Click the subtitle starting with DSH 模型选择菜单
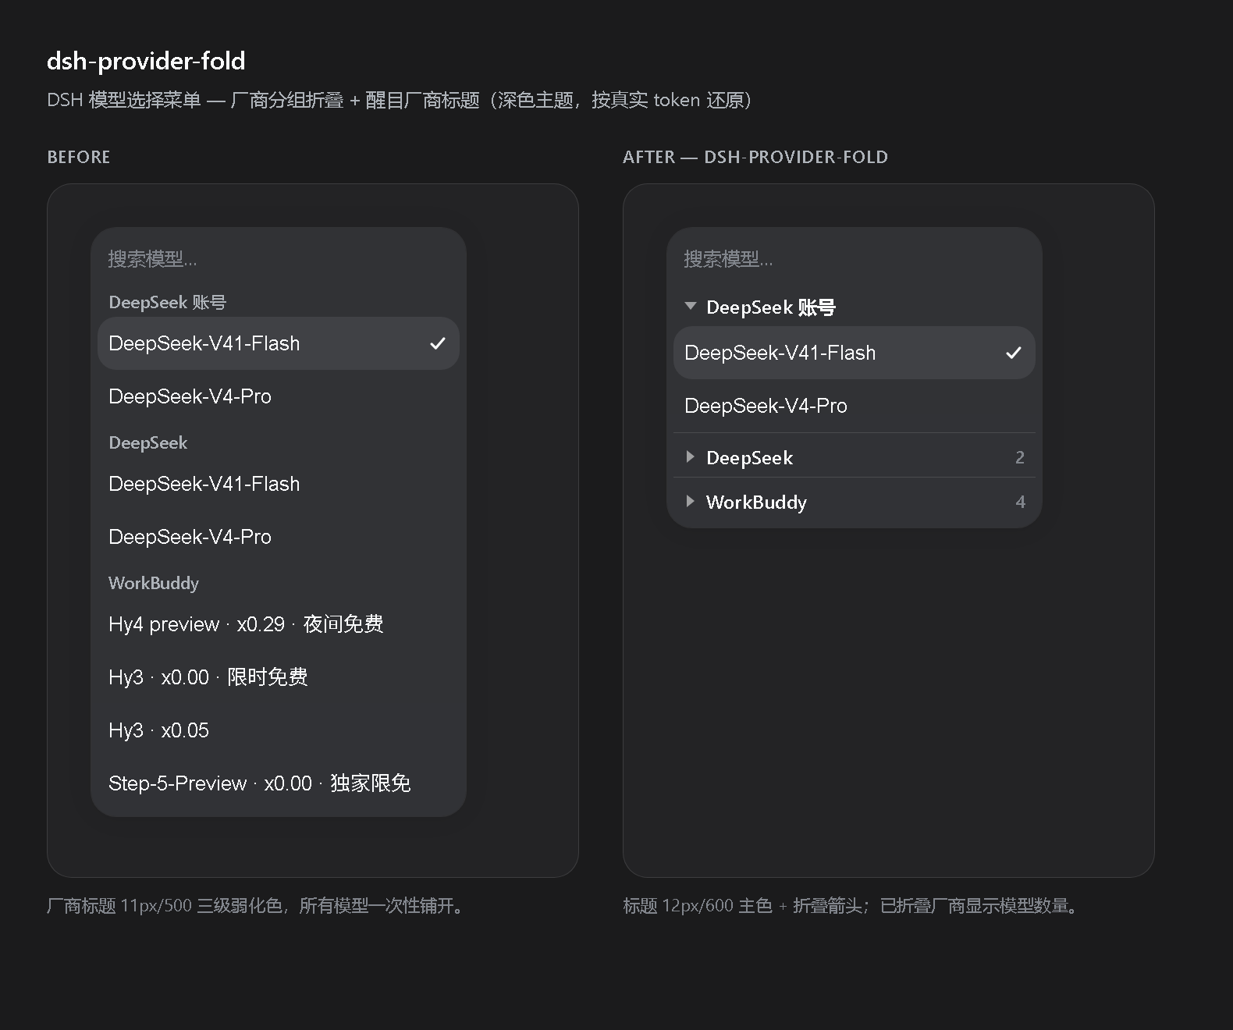The height and width of the screenshot is (1030, 1233). (x=399, y=100)
